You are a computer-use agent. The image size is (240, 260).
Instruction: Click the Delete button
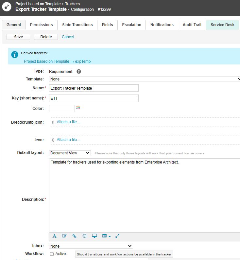pyautogui.click(x=46, y=37)
